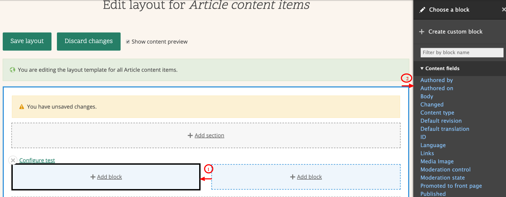Viewport: 506px width, 197px height.
Task: Click Add block in the left column
Action: (x=109, y=177)
